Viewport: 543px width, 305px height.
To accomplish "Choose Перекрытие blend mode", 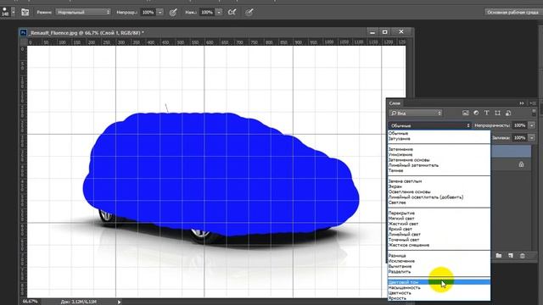I will click(x=439, y=213).
